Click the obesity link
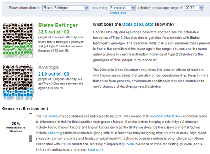210x154 pixels. [x=53, y=133]
